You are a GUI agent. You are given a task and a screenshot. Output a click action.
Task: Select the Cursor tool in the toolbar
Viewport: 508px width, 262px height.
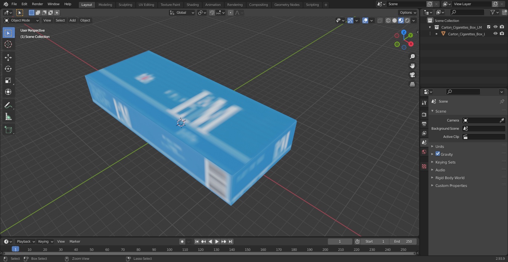tap(8, 44)
